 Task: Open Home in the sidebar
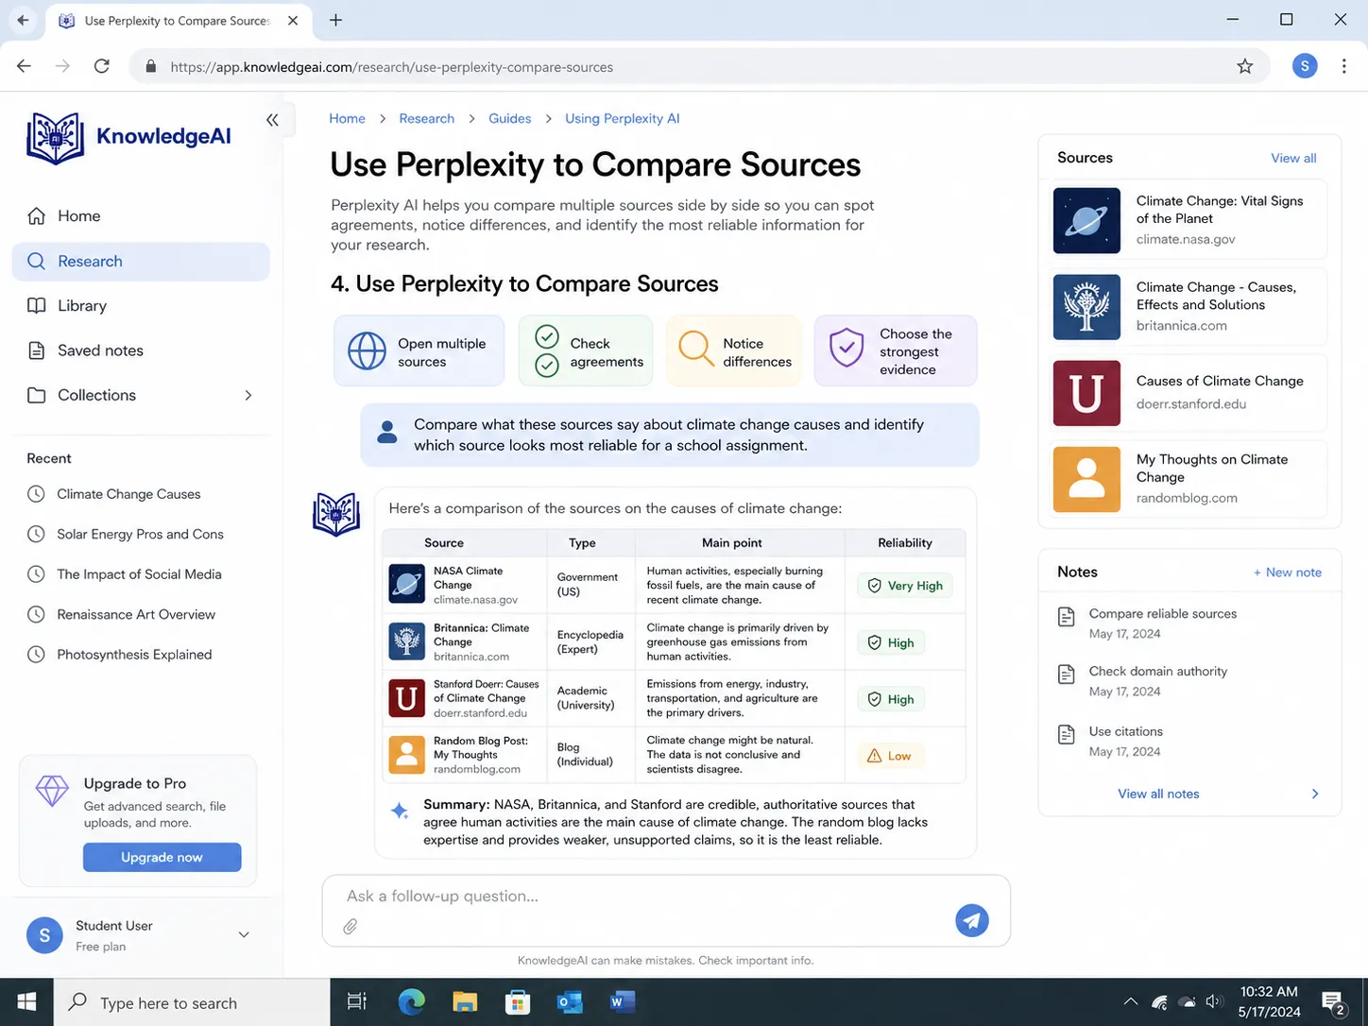[141, 216]
